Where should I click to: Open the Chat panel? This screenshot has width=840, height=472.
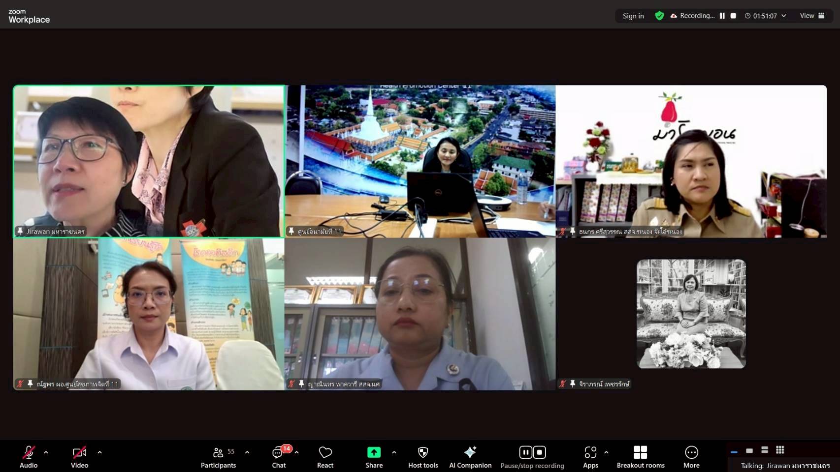point(279,457)
